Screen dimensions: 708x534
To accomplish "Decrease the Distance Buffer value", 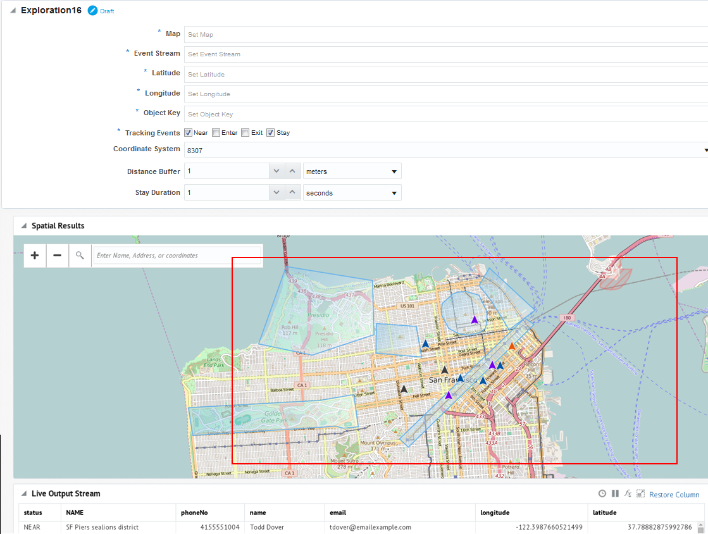I will [x=276, y=171].
